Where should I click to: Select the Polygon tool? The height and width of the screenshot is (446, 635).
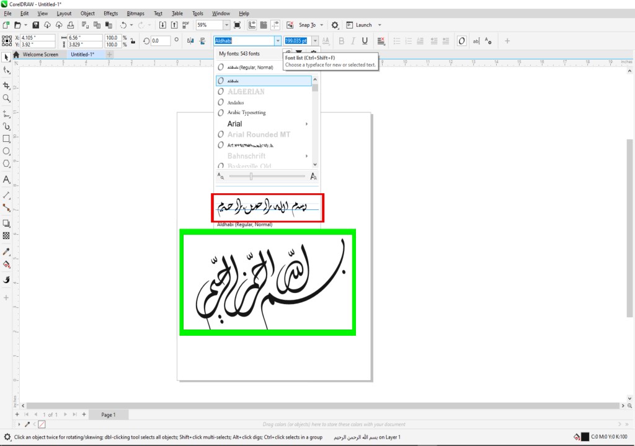pos(6,164)
